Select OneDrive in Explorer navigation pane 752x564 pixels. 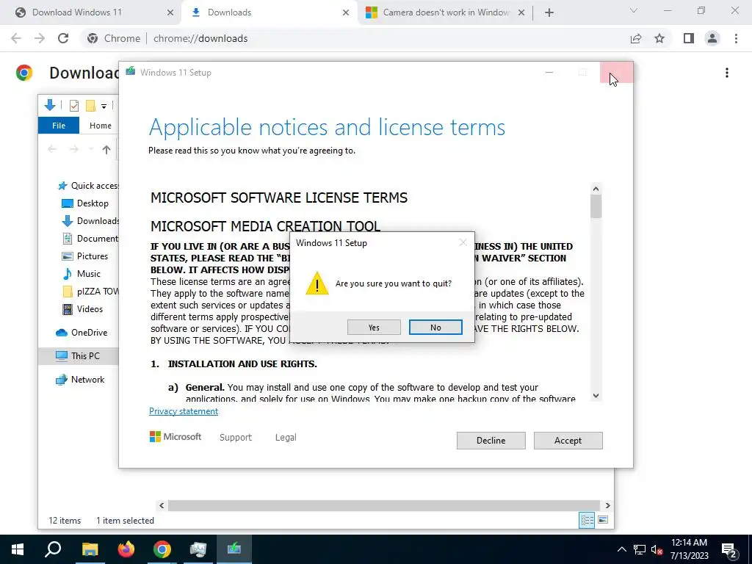coord(82,333)
